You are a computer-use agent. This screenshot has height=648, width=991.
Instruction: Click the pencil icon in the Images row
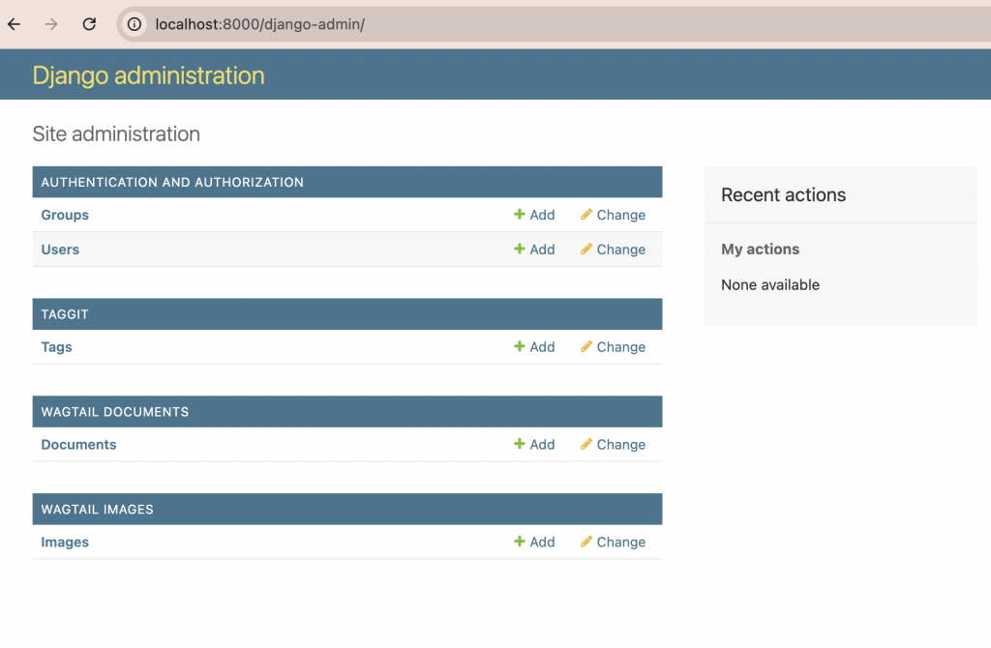coord(586,542)
